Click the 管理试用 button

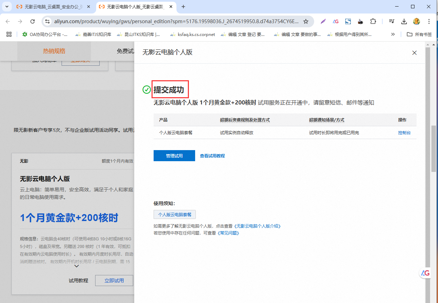point(174,156)
